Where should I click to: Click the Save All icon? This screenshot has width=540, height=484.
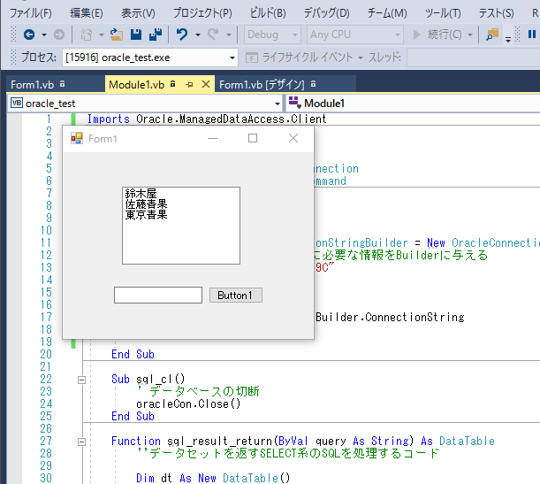155,35
